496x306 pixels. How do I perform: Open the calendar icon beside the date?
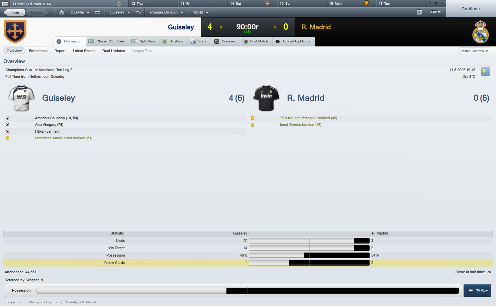(5, 4)
